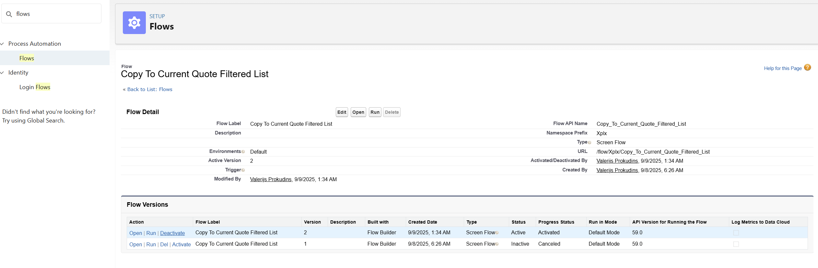Viewport: 818px width, 268px height.
Task: Open Valerijs Prokudins link in Created By
Action: (x=617, y=170)
